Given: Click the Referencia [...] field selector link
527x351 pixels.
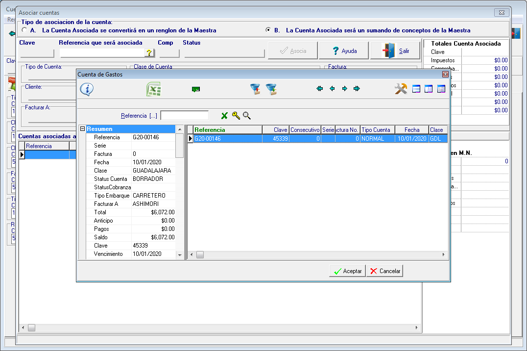Looking at the screenshot, I should coord(139,116).
